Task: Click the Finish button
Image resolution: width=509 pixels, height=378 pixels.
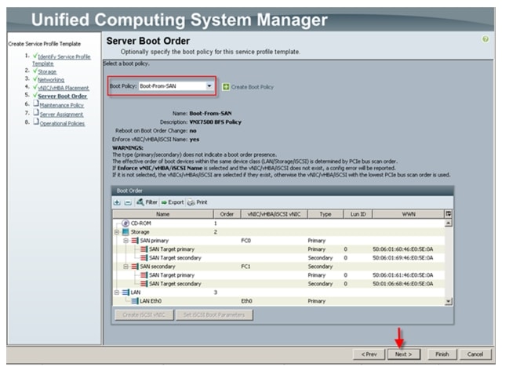Action: pyautogui.click(x=442, y=354)
